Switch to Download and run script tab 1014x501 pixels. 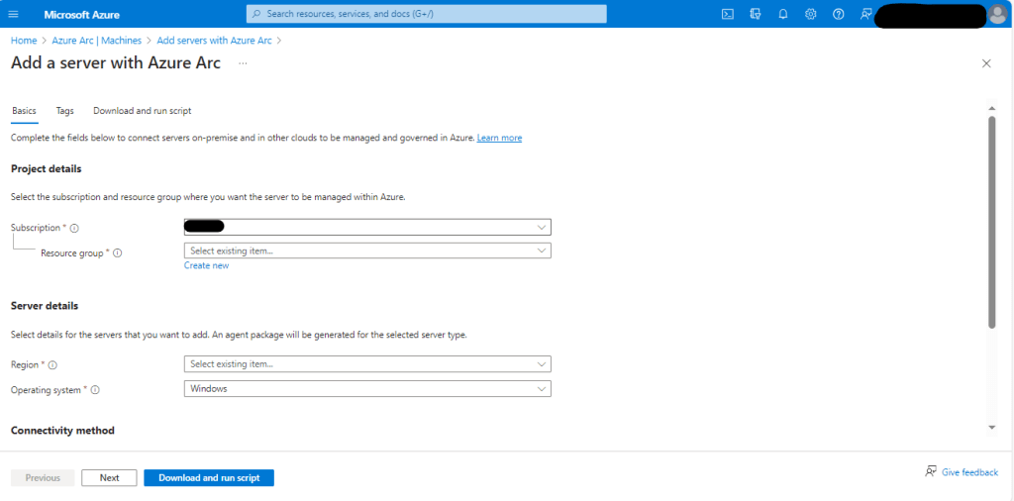pyautogui.click(x=142, y=111)
